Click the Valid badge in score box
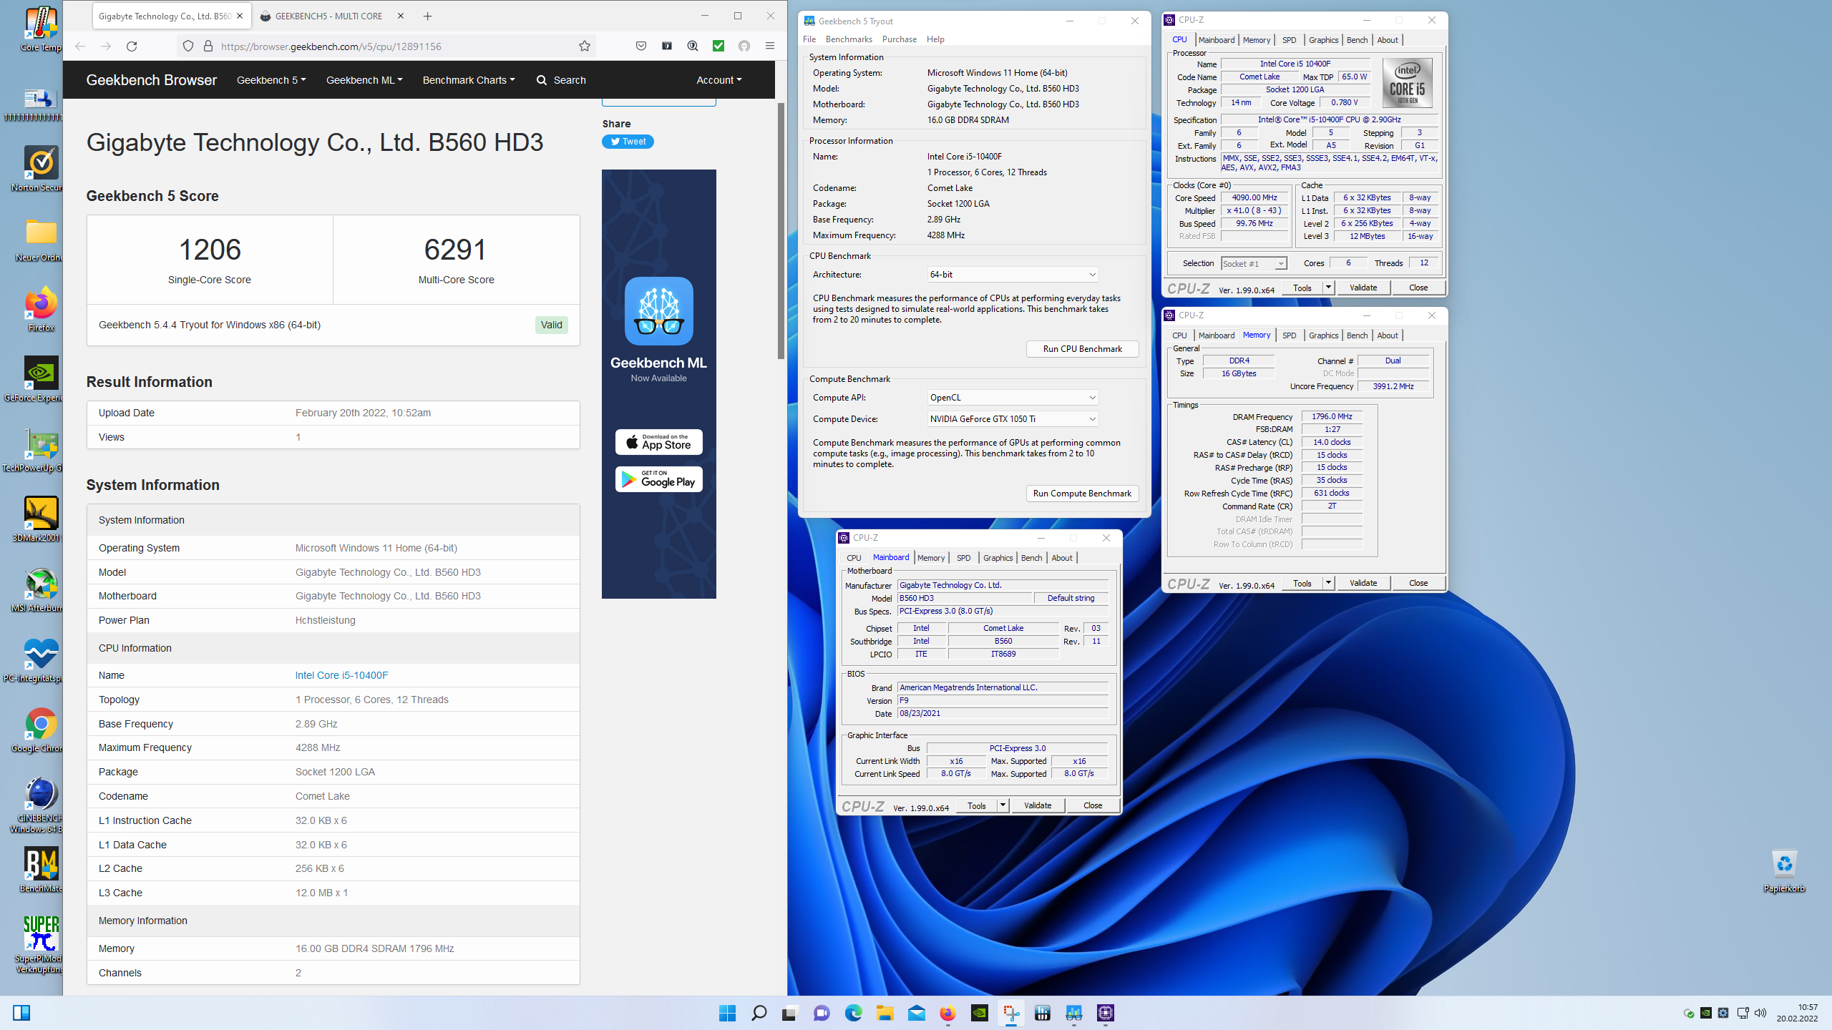The image size is (1832, 1030). (x=551, y=325)
